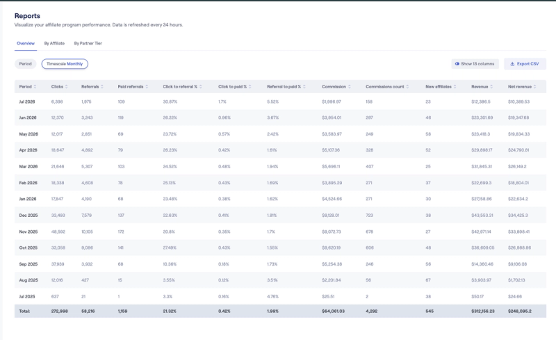The height and width of the screenshot is (340, 556).
Task: Click Mar 2026 commissions count 407
Action: (x=370, y=166)
